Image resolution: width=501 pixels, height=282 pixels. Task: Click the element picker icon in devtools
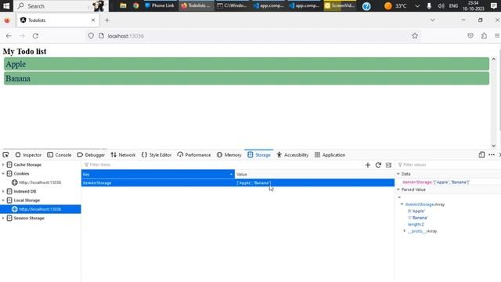[x=5, y=155]
